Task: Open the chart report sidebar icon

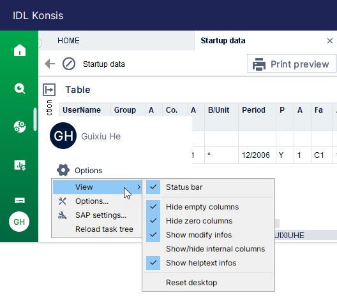Action: 20,165
